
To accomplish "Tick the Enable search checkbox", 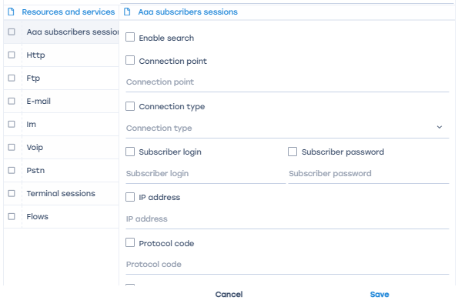I will [x=130, y=38].
